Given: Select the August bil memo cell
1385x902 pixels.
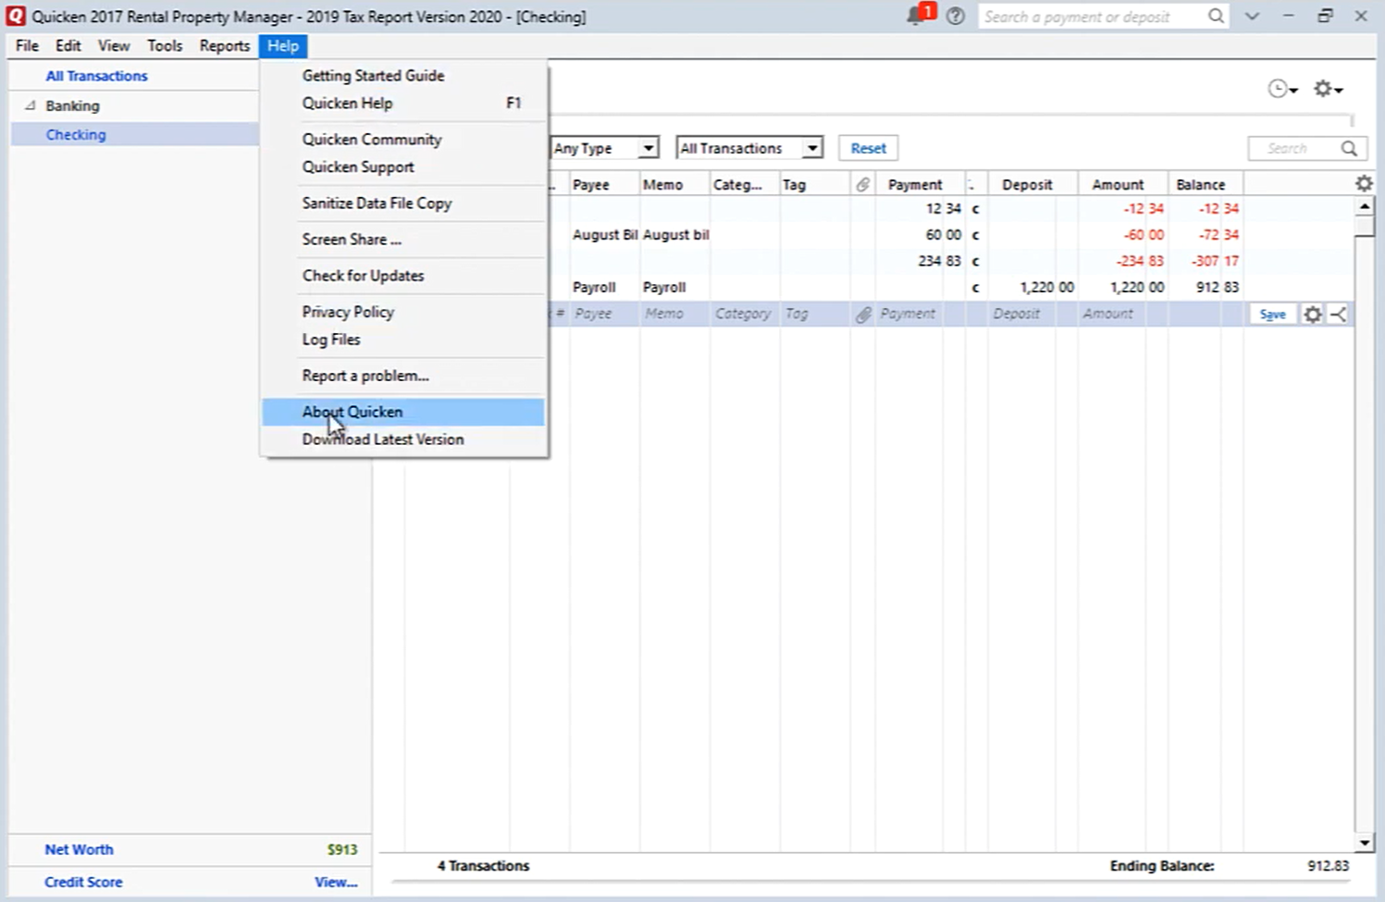Looking at the screenshot, I should tap(674, 235).
